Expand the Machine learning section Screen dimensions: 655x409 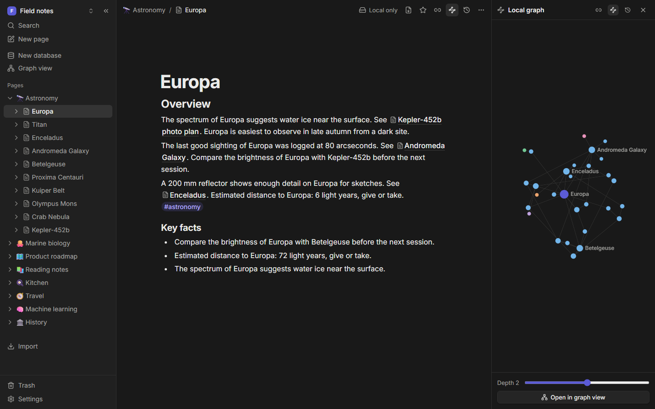(10, 309)
